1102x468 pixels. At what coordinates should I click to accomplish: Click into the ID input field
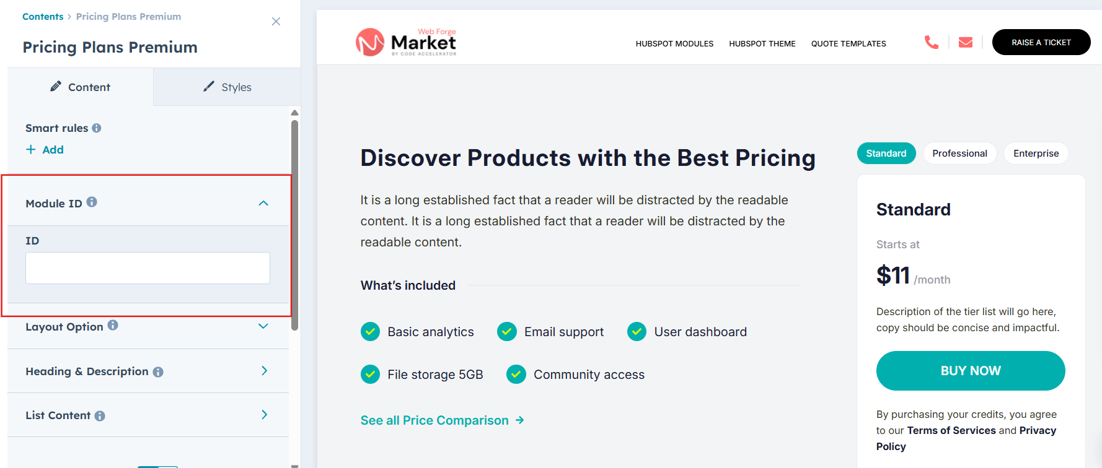(x=148, y=268)
